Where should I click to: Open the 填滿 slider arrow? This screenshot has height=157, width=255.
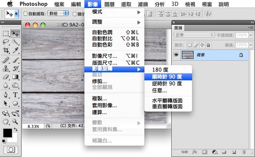[251, 45]
